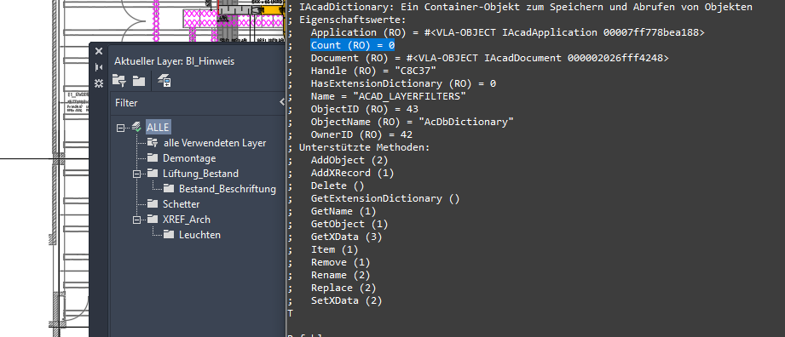Click the highlighted Count (RO) = 0 line
This screenshot has width=785, height=337.
point(353,45)
